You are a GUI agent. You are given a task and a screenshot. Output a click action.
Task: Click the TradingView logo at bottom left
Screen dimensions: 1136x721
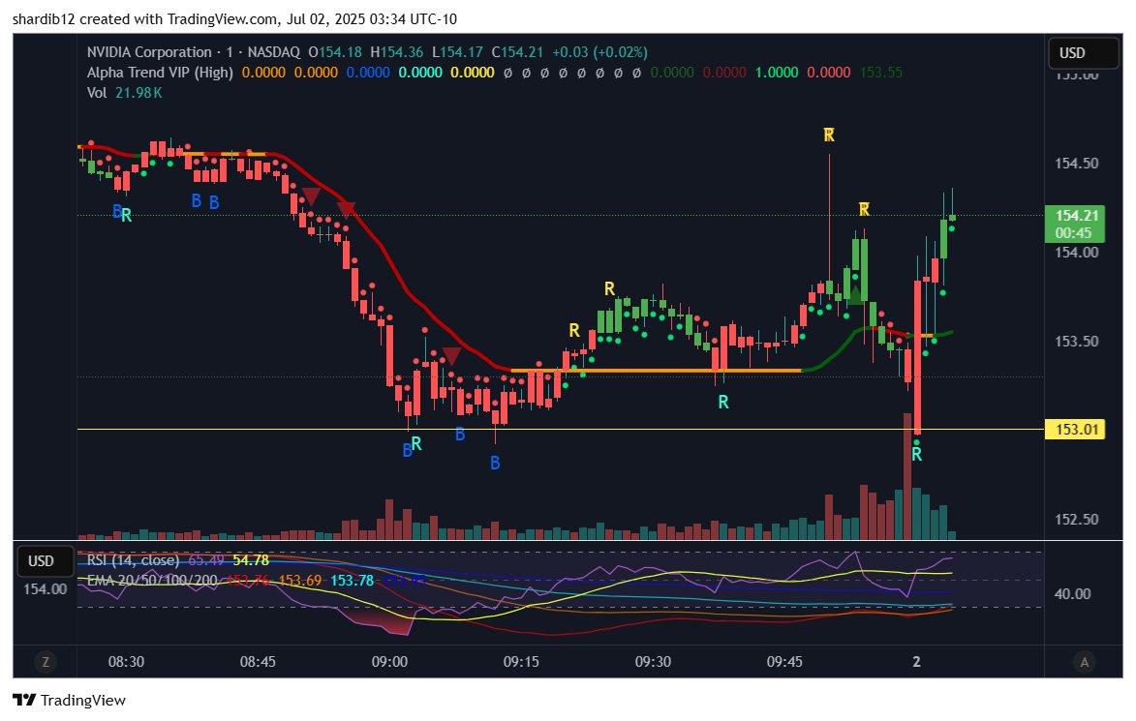[x=70, y=700]
